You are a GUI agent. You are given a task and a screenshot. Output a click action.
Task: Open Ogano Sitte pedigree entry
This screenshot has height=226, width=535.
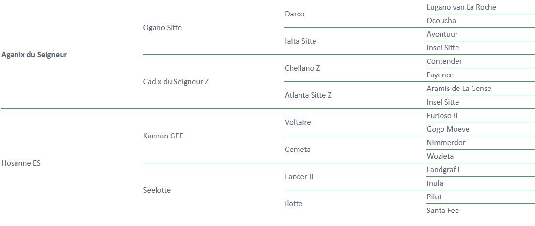[x=162, y=28]
